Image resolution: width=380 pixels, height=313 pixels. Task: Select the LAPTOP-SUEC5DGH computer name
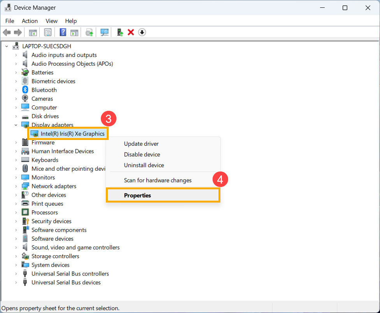(x=47, y=46)
